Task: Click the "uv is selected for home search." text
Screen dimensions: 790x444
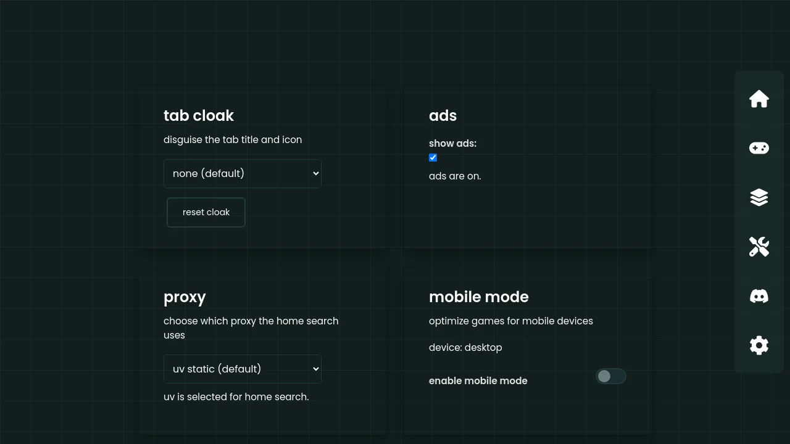Action: (236, 397)
